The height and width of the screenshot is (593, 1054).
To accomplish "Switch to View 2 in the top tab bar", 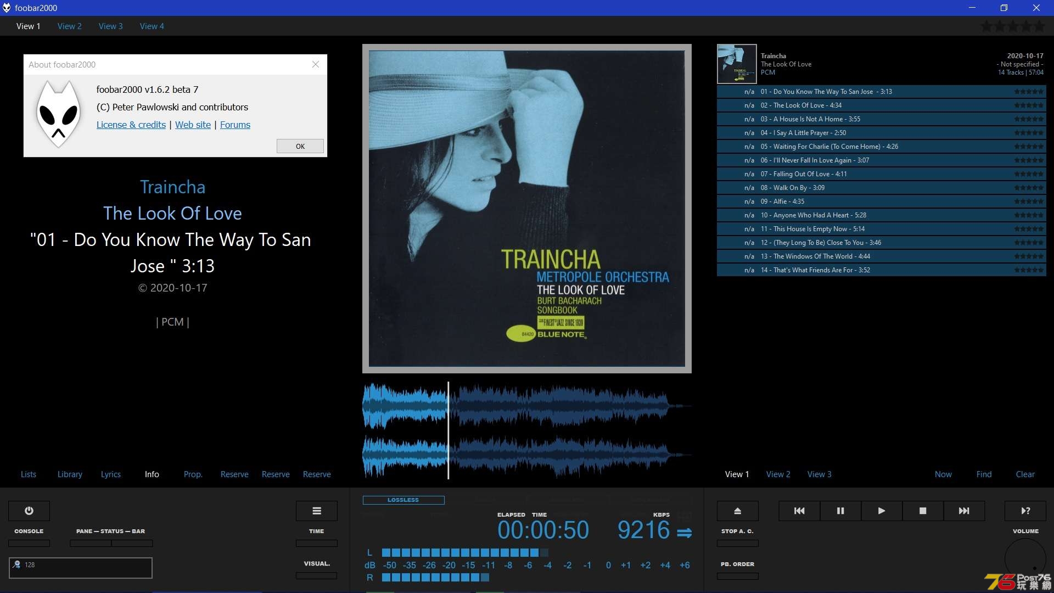I will [70, 26].
